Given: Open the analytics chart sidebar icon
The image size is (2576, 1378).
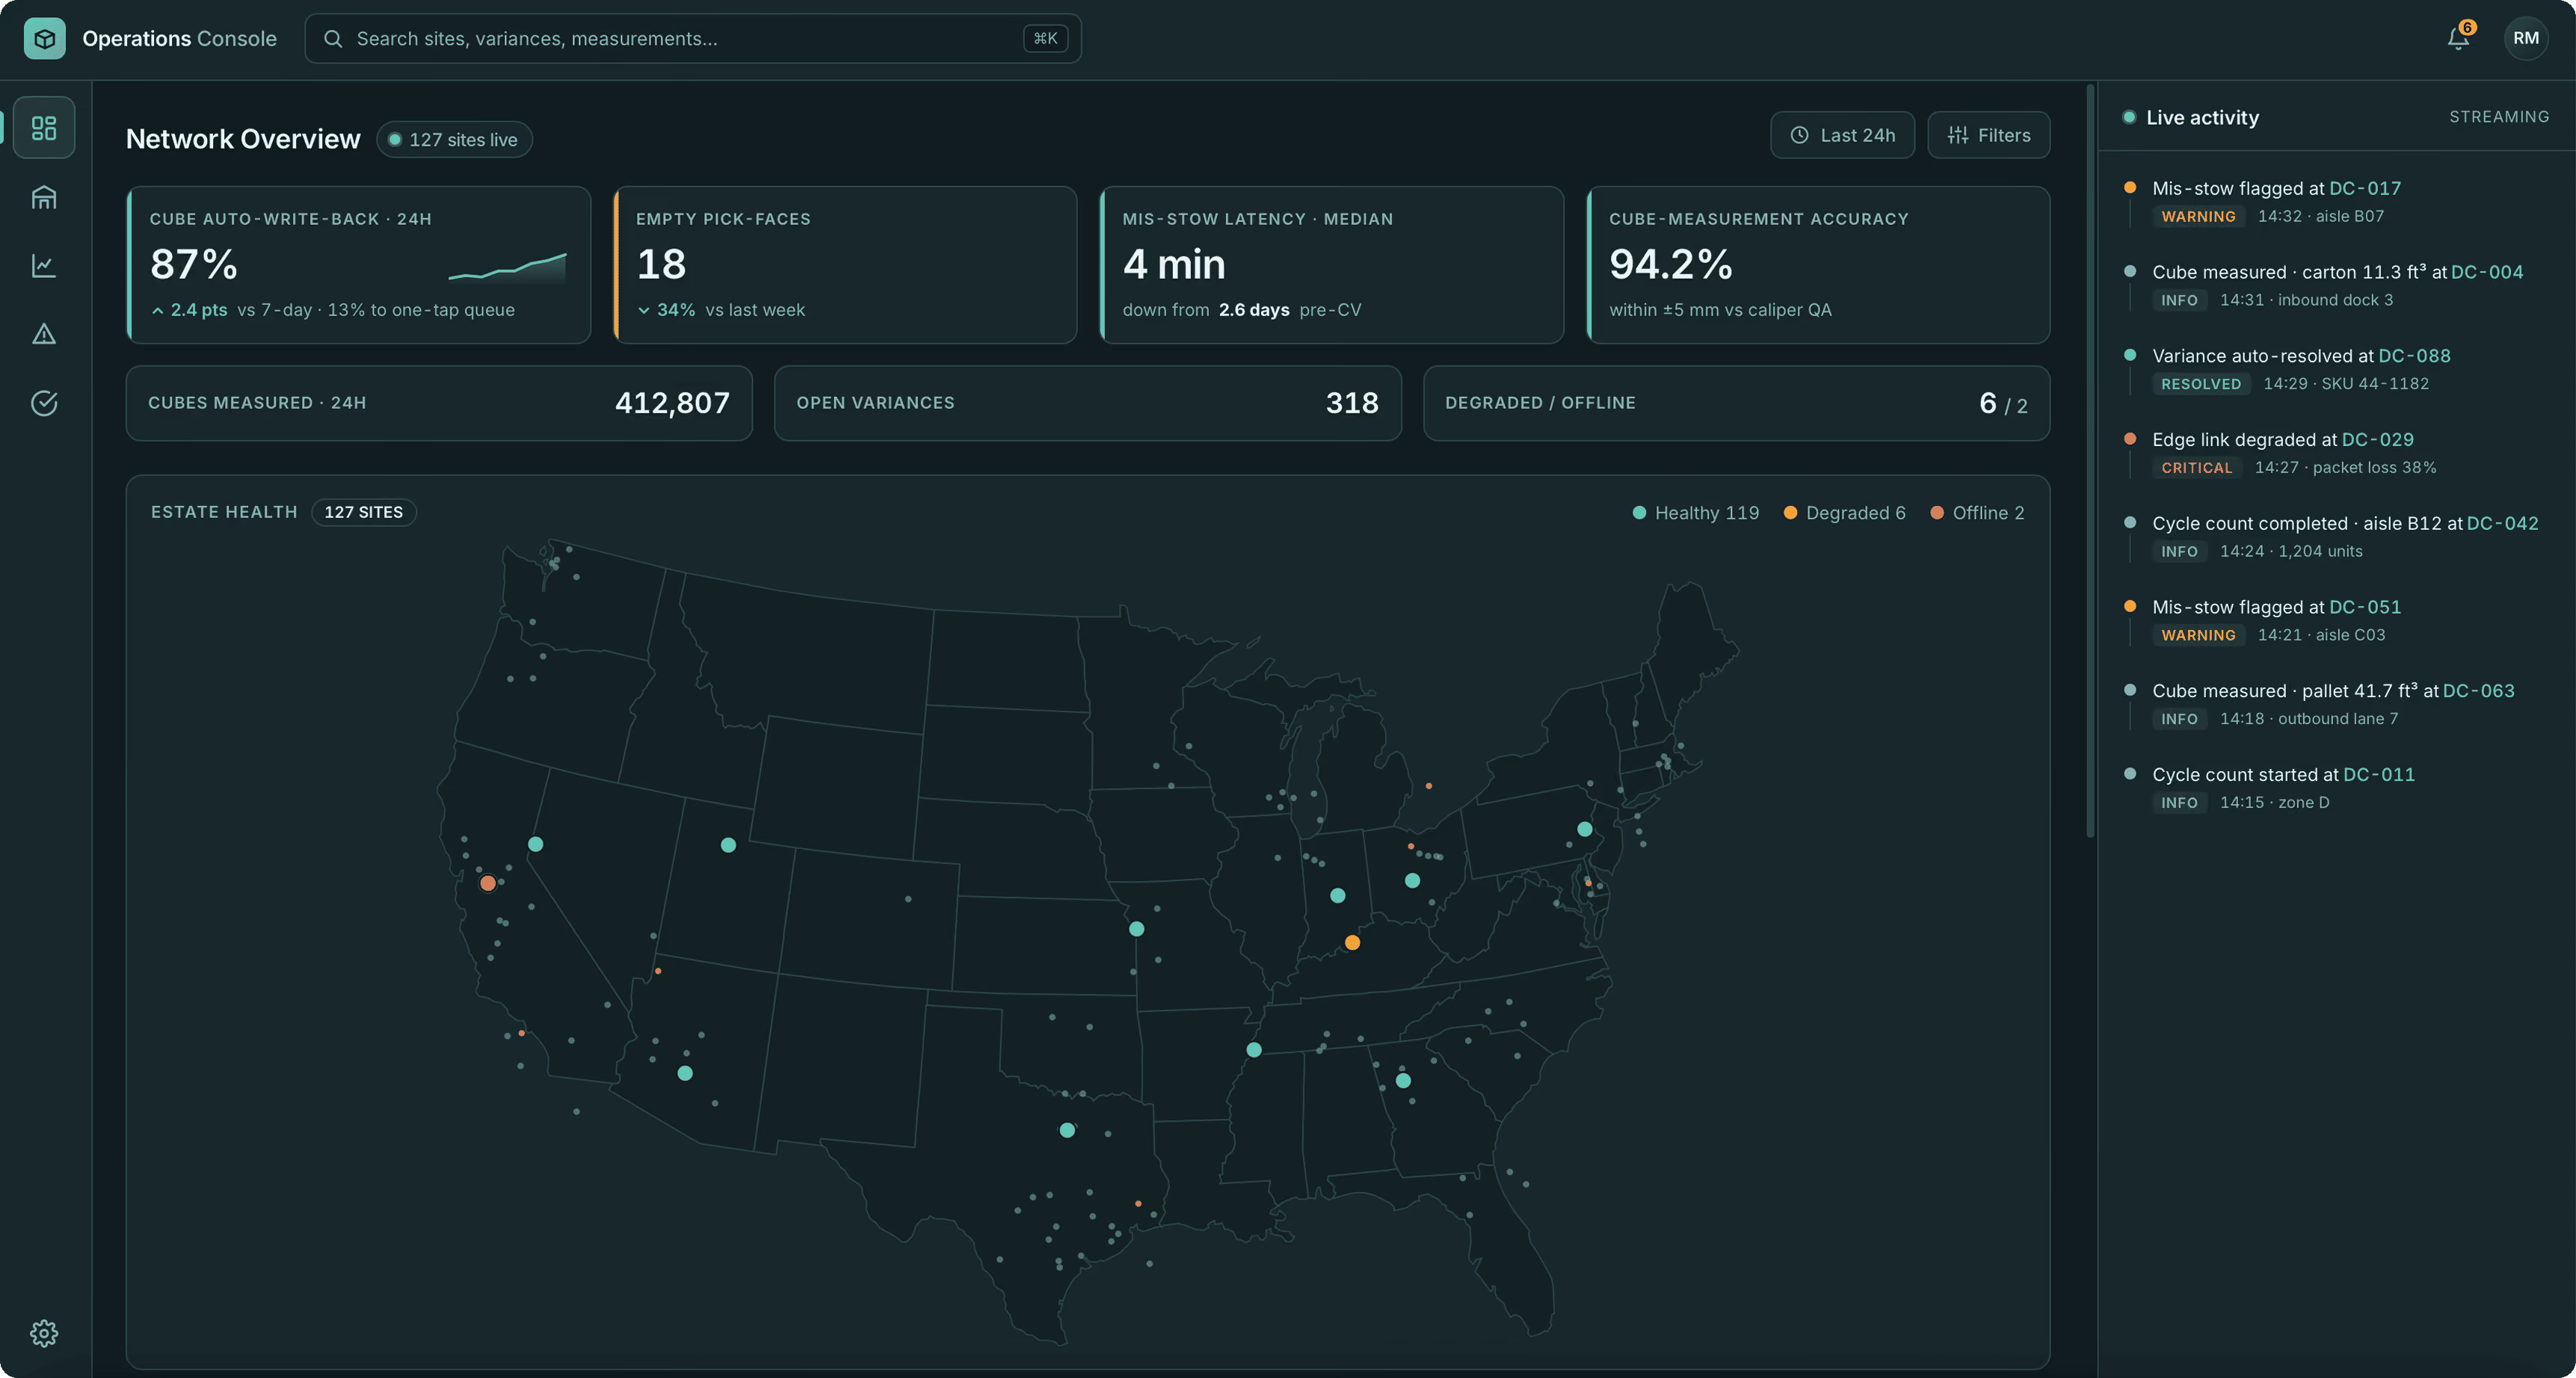Looking at the screenshot, I should [44, 265].
